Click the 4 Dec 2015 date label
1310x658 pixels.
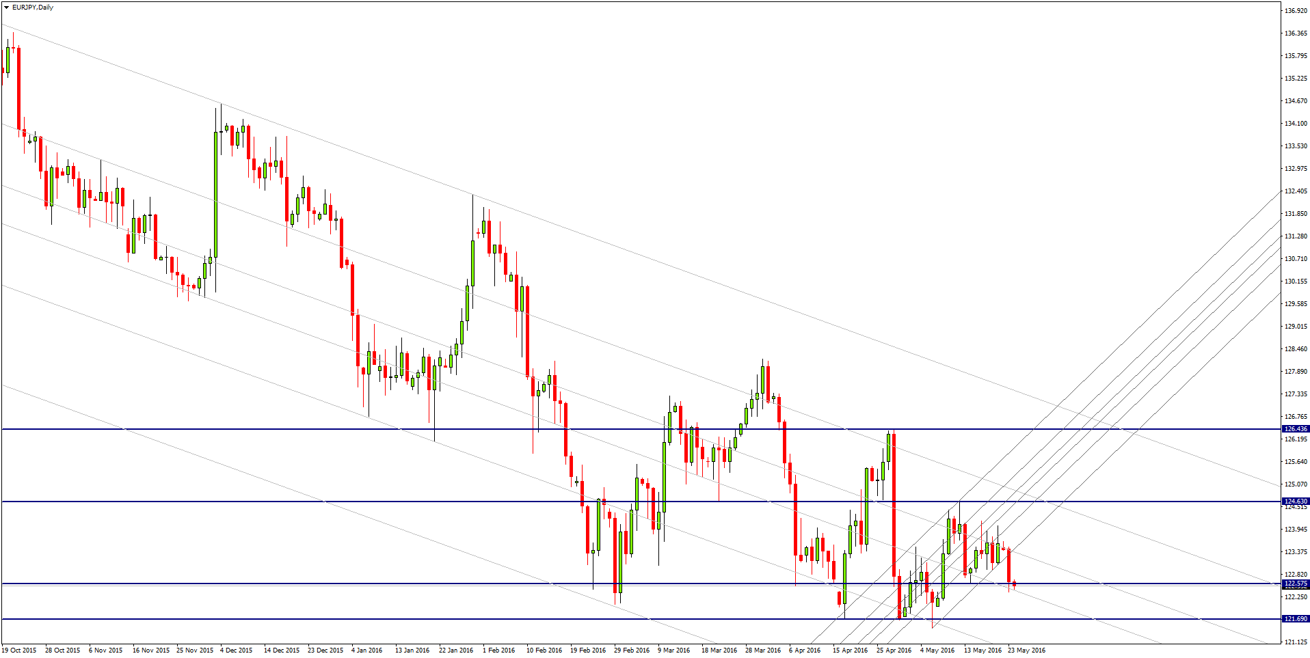237,650
